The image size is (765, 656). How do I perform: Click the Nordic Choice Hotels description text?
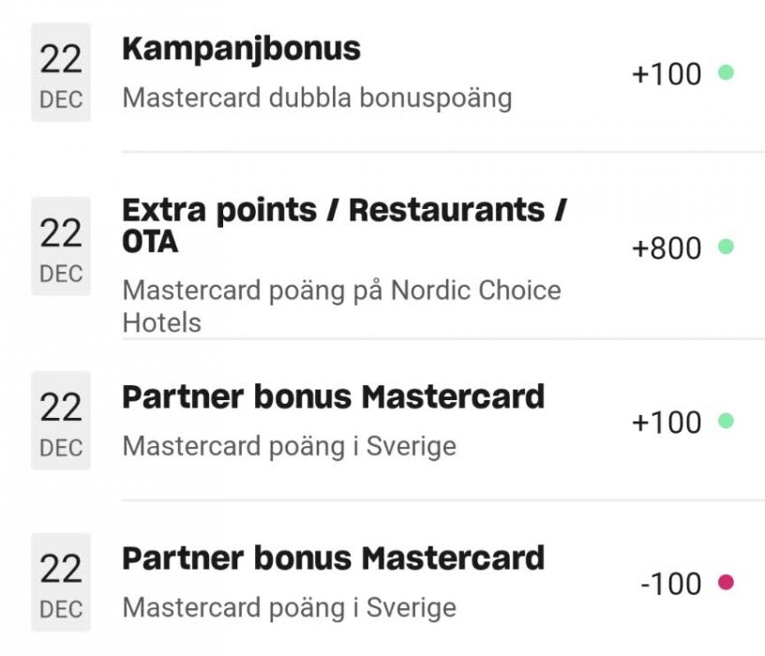point(341,306)
